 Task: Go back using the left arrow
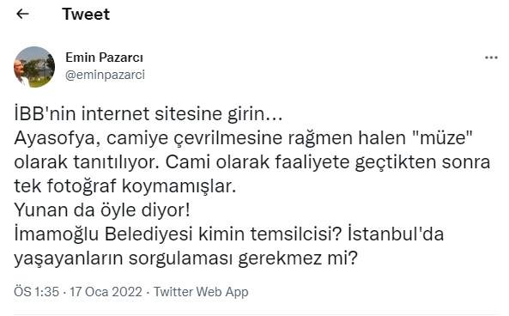[x=22, y=14]
